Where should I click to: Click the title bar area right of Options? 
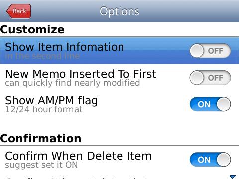click(x=189, y=11)
